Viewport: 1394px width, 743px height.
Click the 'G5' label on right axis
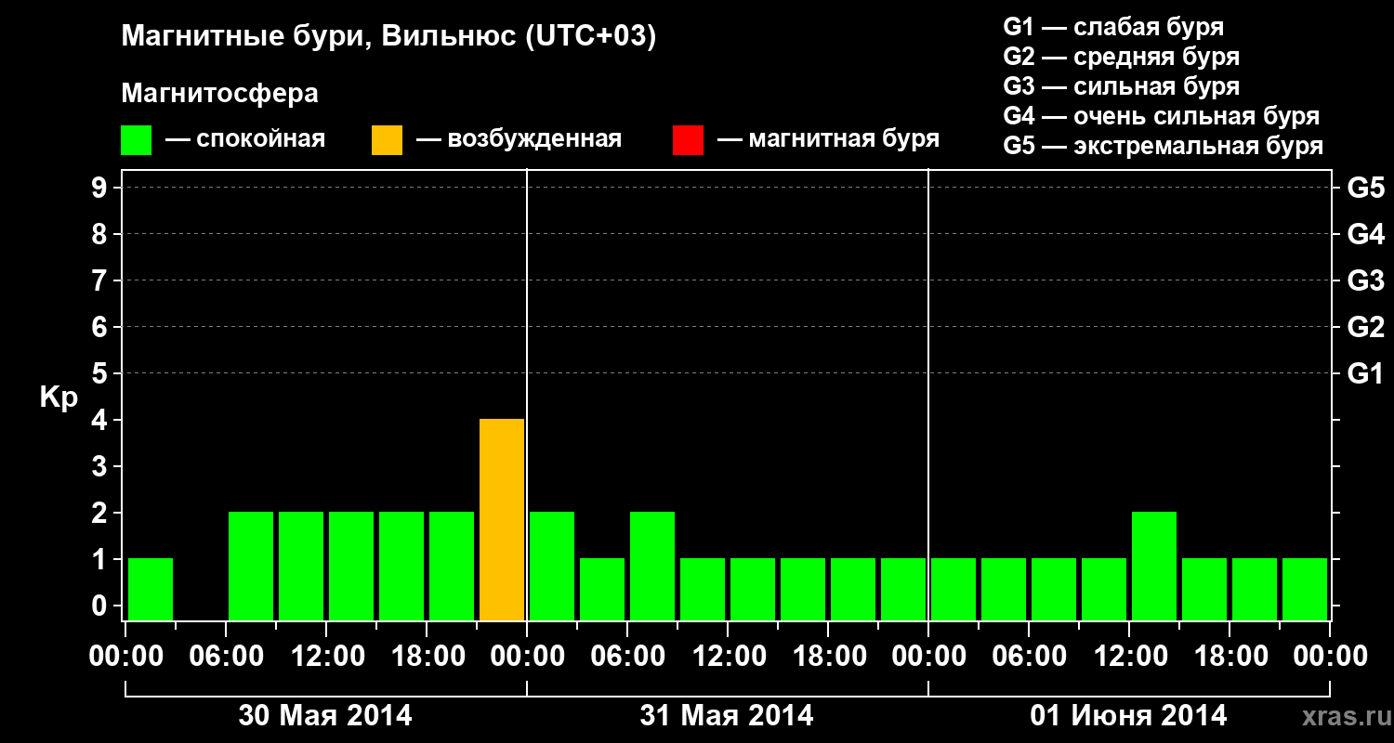click(x=1365, y=188)
